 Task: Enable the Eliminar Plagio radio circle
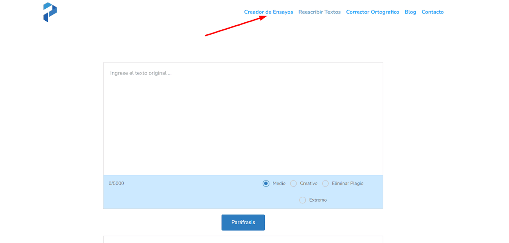[x=325, y=183]
